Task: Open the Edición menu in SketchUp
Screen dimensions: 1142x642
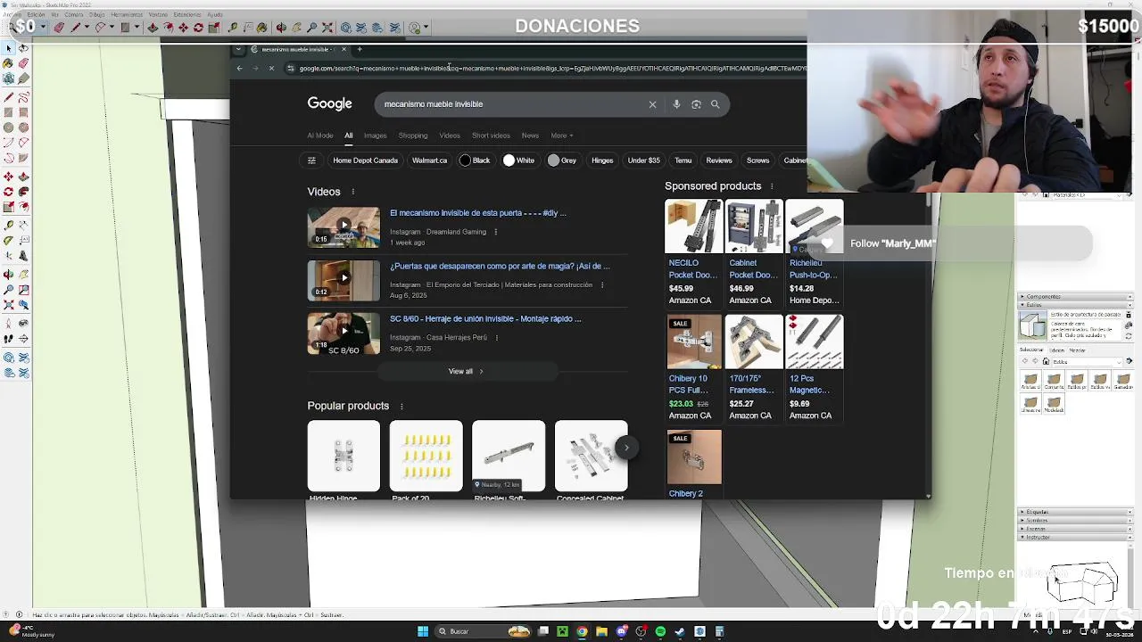Action: click(36, 14)
